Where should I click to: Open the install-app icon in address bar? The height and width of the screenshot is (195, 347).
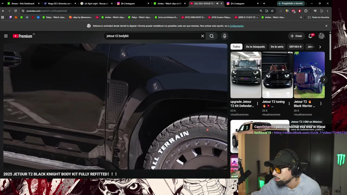tap(266, 11)
